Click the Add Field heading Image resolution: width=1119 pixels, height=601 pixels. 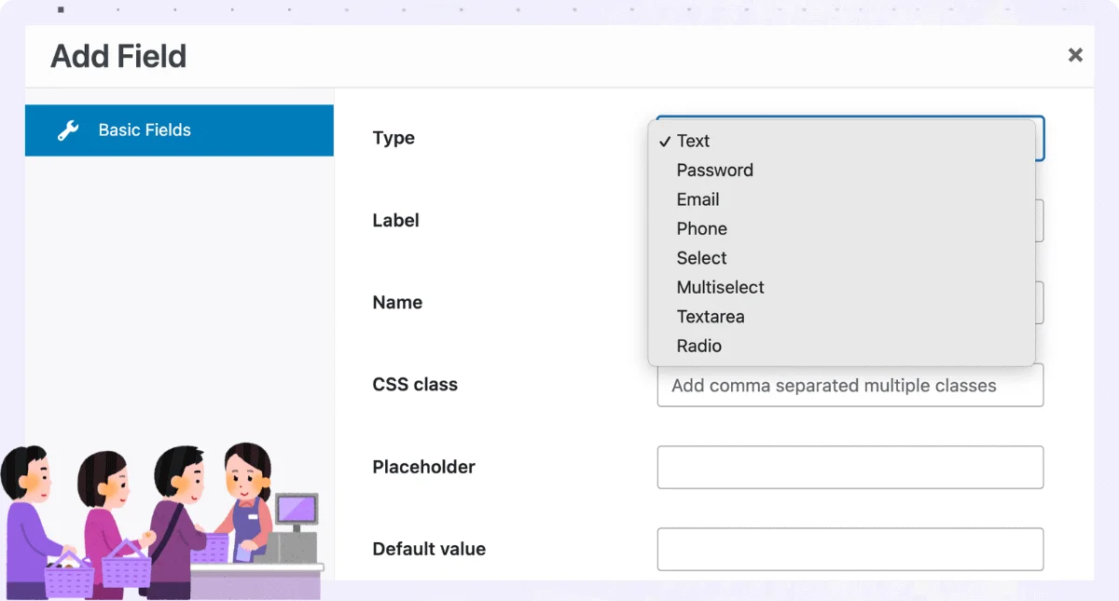tap(118, 57)
